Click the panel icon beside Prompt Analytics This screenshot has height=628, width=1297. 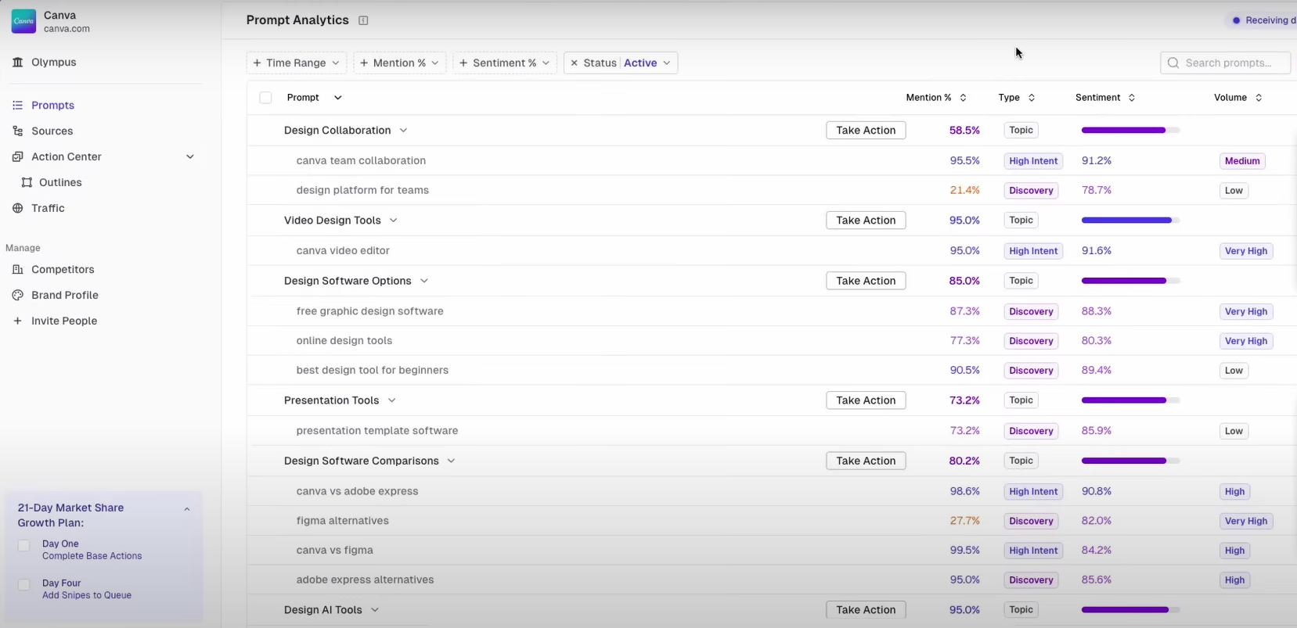point(363,20)
